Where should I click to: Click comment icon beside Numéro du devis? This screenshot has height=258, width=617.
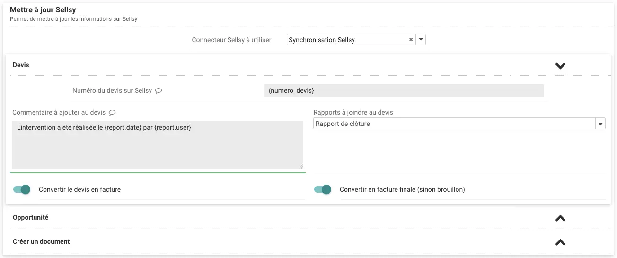click(159, 91)
